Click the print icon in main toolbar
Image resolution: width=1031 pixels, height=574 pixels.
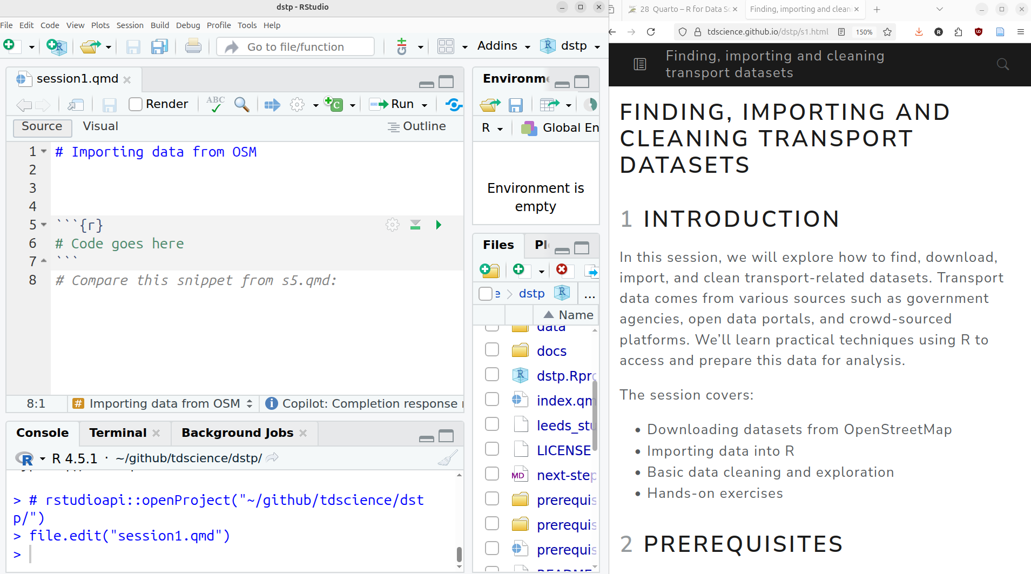(193, 47)
